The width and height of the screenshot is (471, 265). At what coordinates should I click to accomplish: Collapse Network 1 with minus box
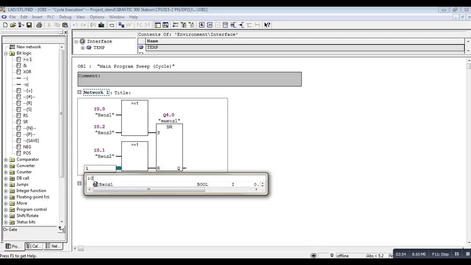[79, 92]
